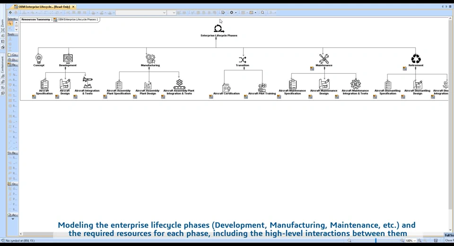The height and width of the screenshot is (246, 454).
Task: Click the magnifier search icon in toolbar
Action: coord(262,12)
